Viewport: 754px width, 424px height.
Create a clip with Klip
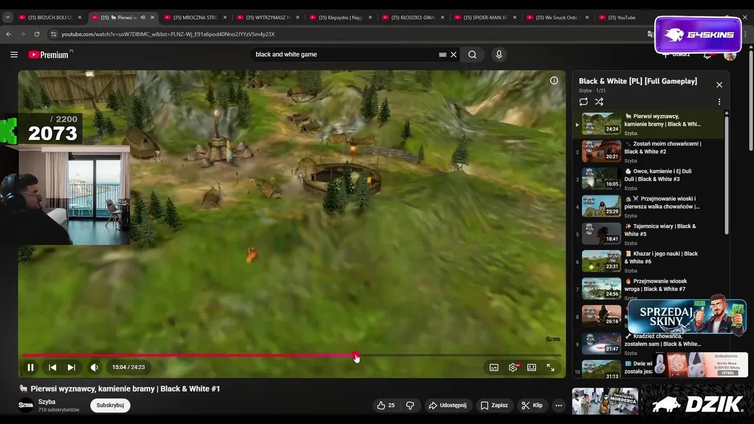532,405
